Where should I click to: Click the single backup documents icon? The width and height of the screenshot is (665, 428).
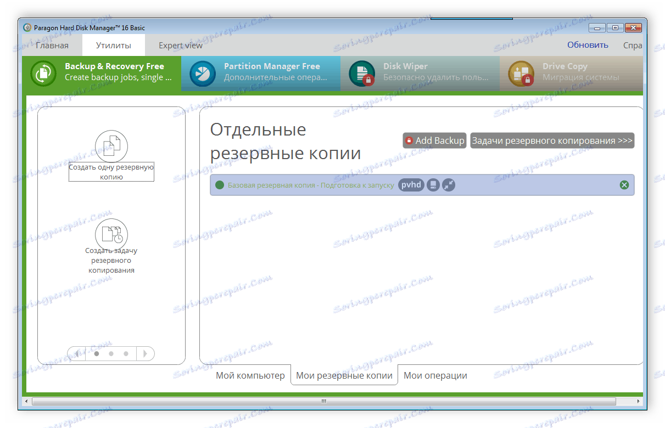tap(111, 146)
